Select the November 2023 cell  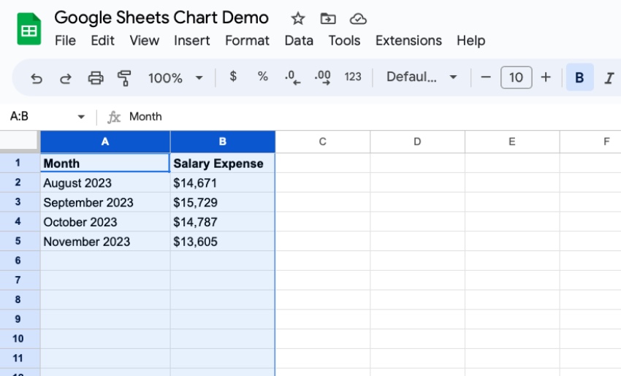[105, 242]
